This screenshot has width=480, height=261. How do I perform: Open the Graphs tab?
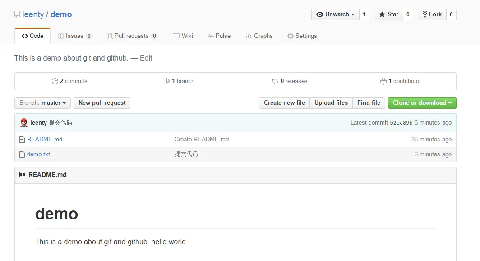258,36
